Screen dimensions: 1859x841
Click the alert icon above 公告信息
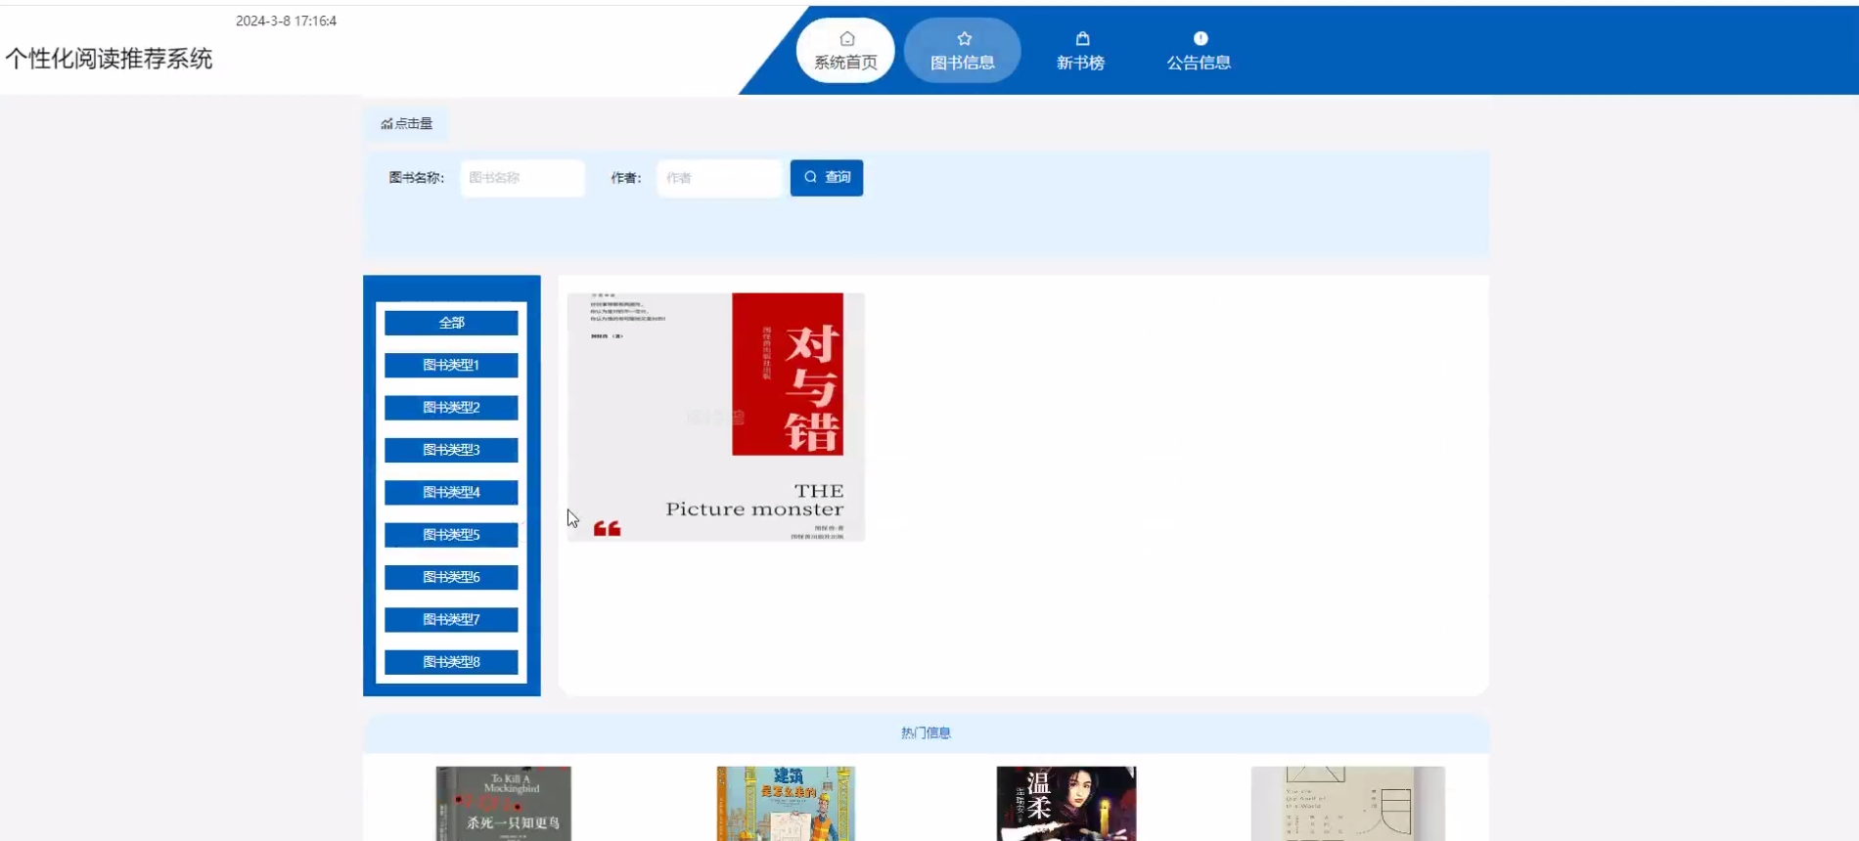pyautogui.click(x=1200, y=39)
